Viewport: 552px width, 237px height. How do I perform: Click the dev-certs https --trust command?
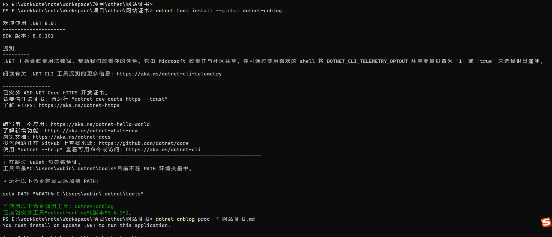click(119, 99)
